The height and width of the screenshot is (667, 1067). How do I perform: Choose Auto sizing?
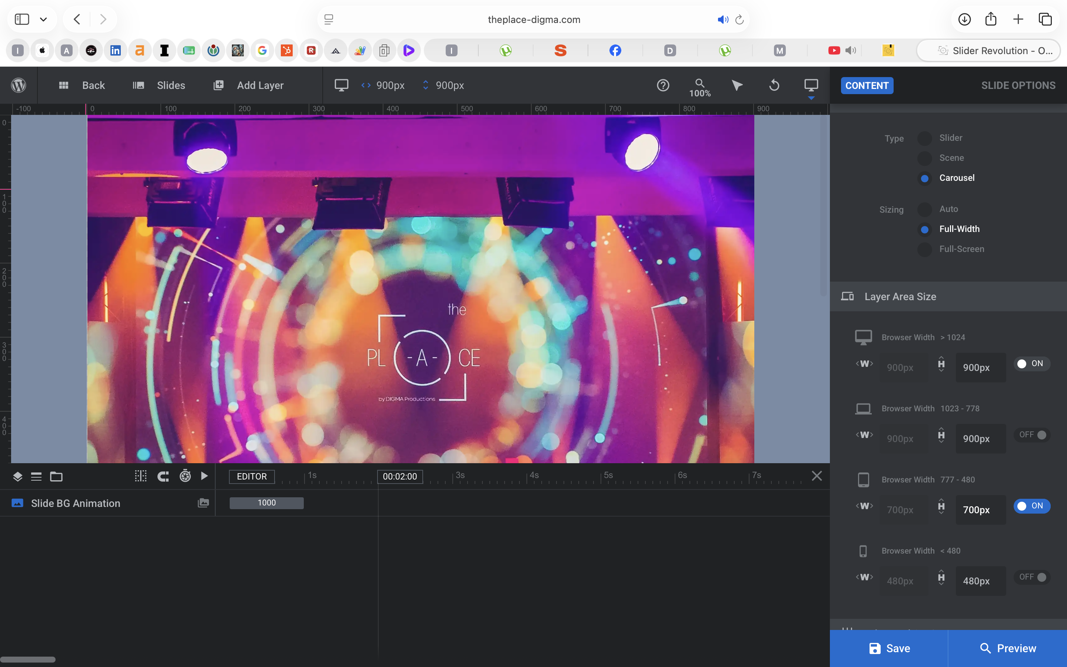click(925, 209)
